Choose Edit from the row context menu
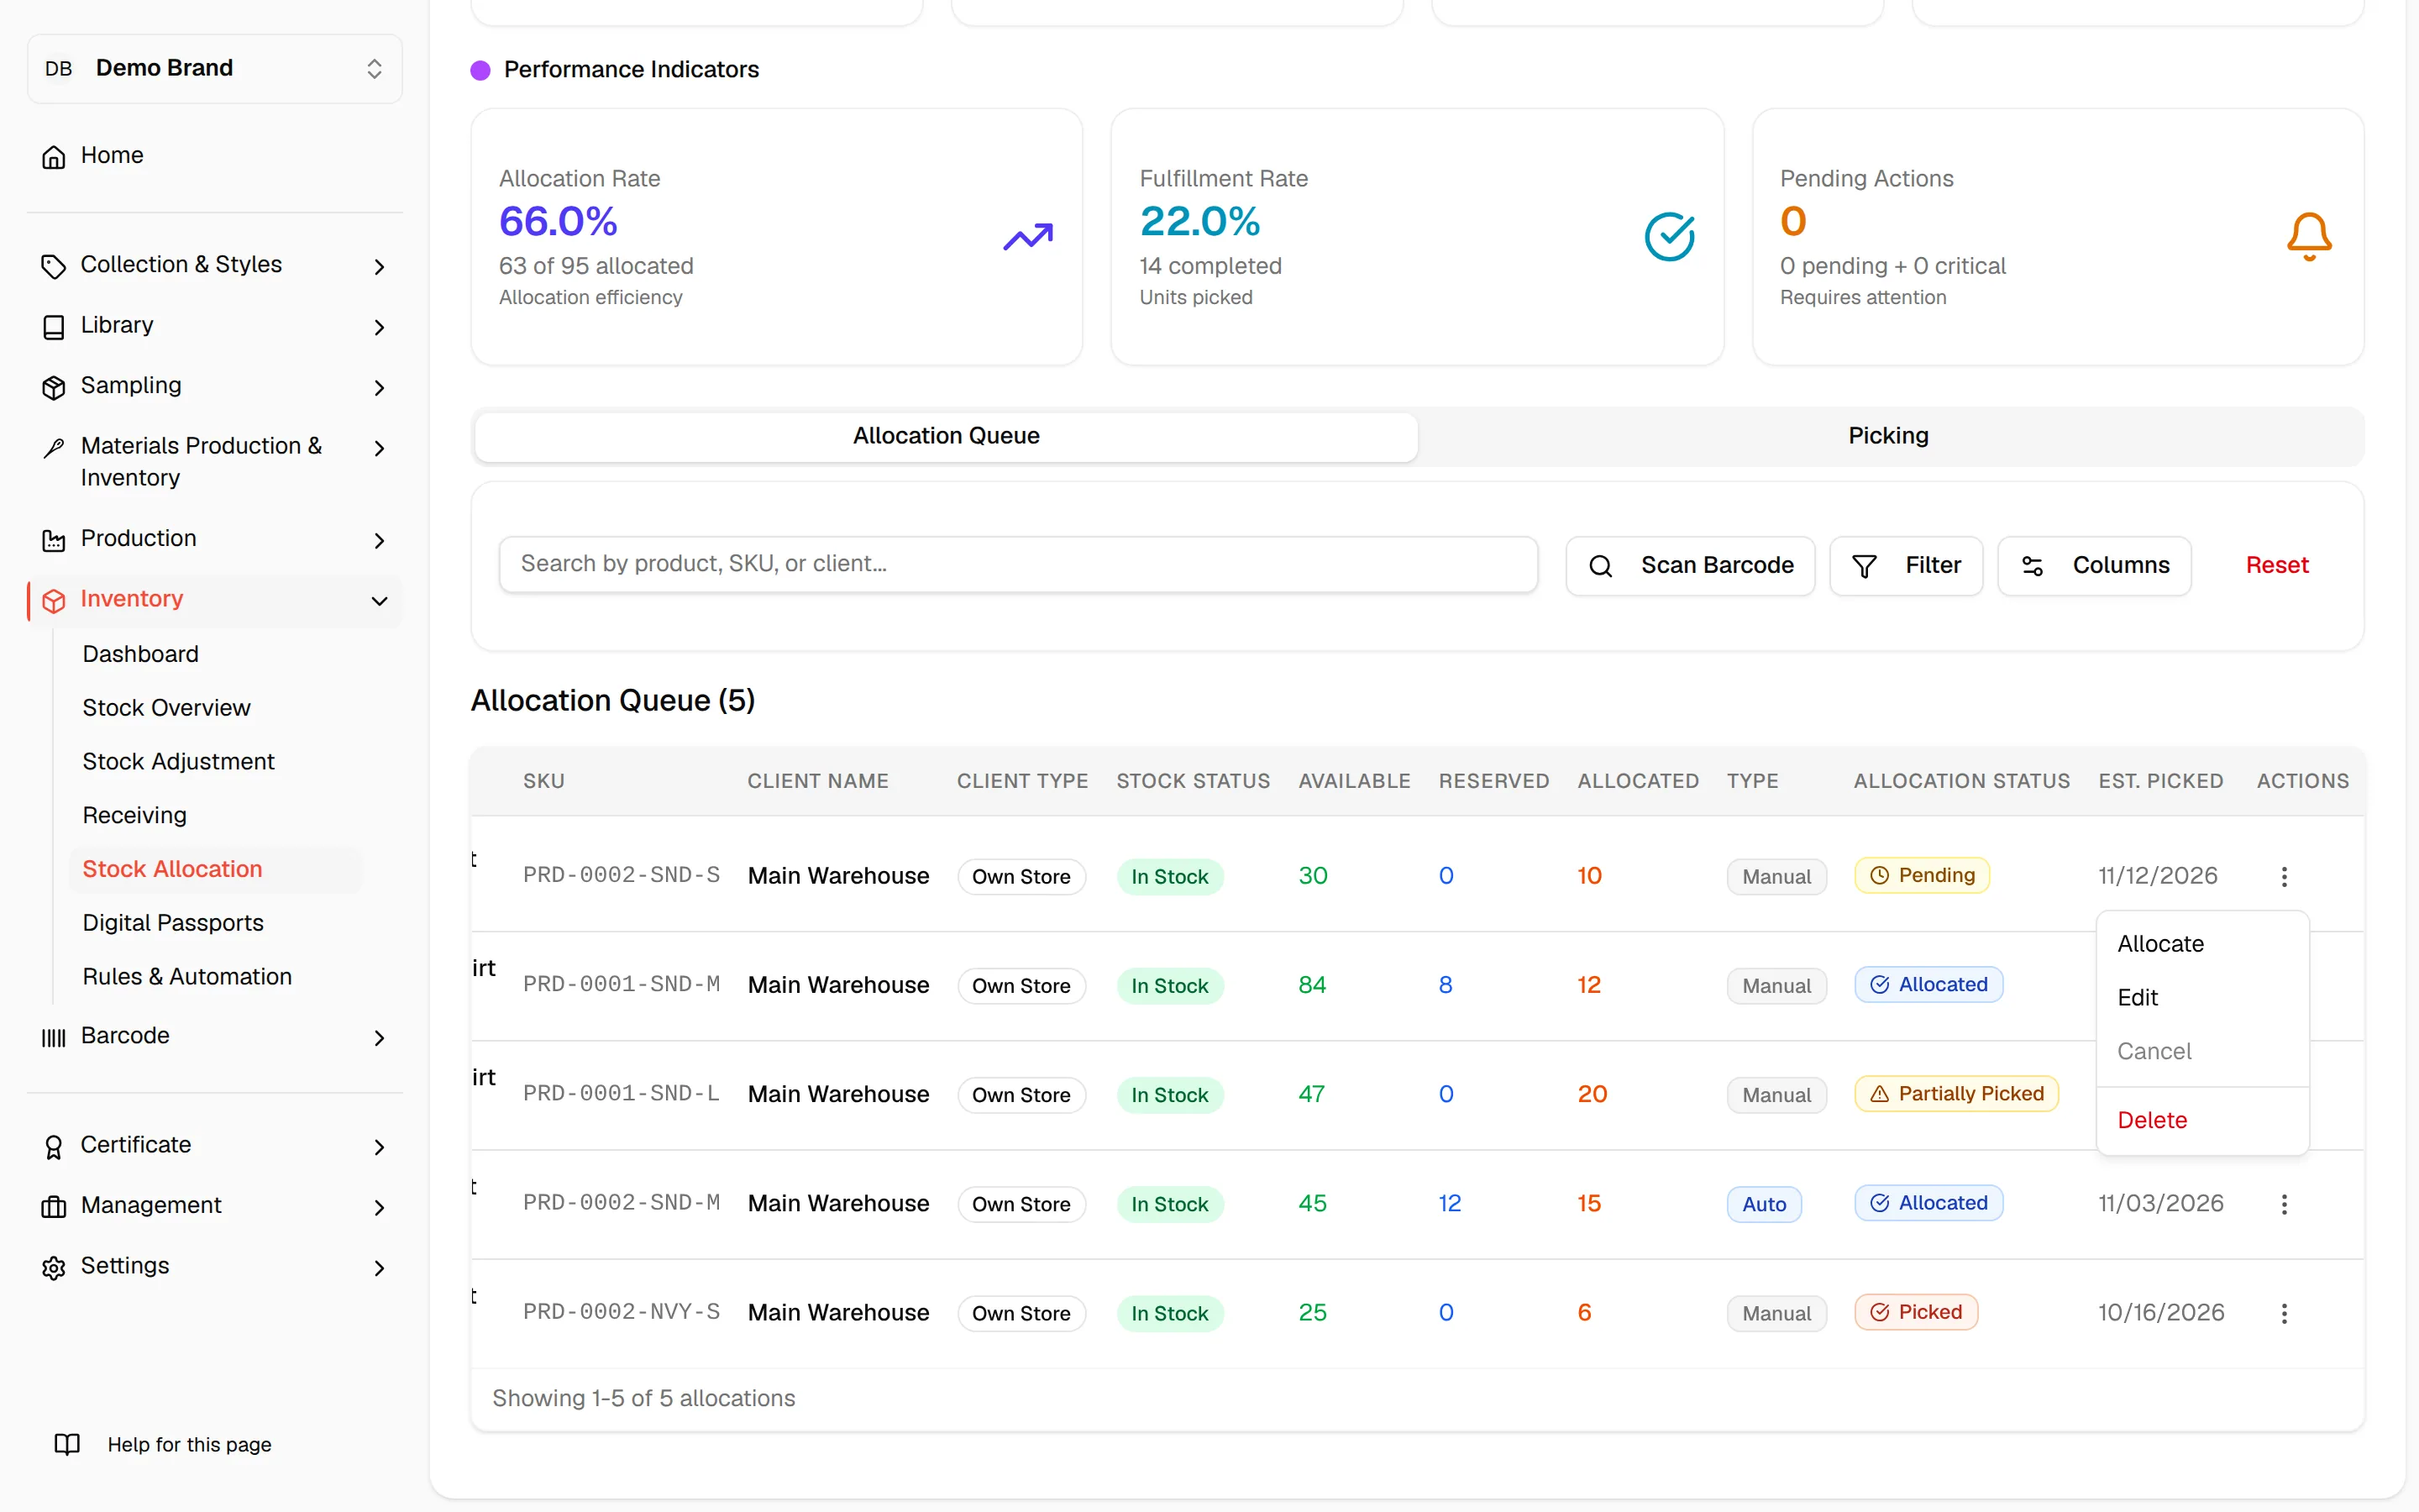Screen dimensions: 2419x1512 (x=2202, y=997)
